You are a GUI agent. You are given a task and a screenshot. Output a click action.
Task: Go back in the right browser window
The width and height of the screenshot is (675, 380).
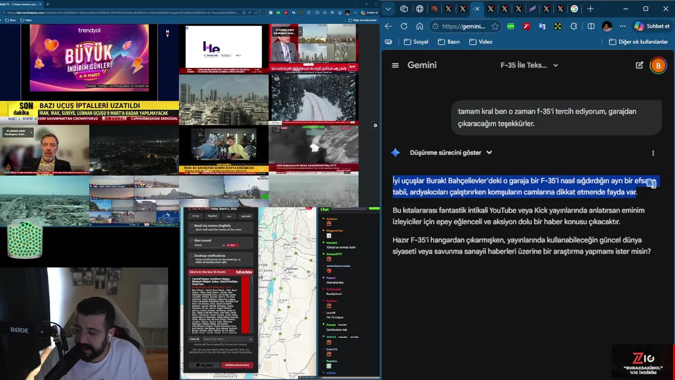coord(388,26)
